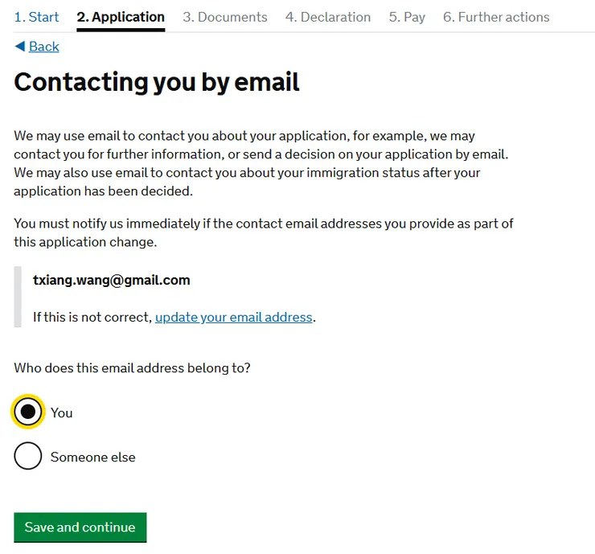Select the You radio button
The image size is (595, 554).
(x=28, y=412)
